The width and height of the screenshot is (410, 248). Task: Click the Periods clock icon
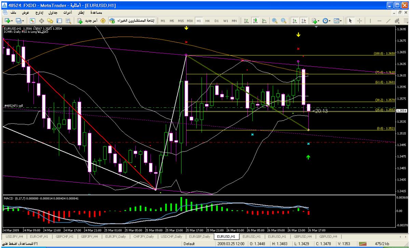click(x=326, y=21)
